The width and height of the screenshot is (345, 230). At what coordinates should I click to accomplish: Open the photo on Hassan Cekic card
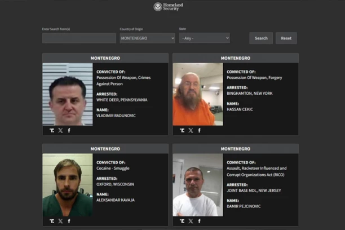click(198, 94)
